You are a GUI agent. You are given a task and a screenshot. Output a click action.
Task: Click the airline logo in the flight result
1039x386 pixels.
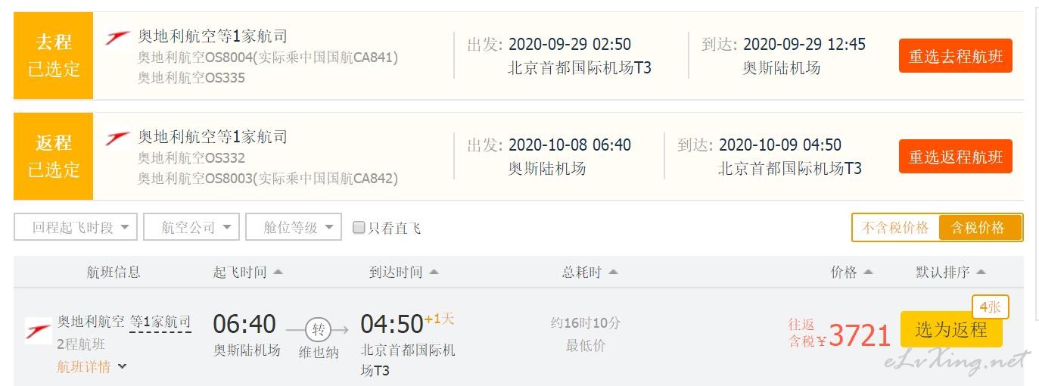pos(39,330)
